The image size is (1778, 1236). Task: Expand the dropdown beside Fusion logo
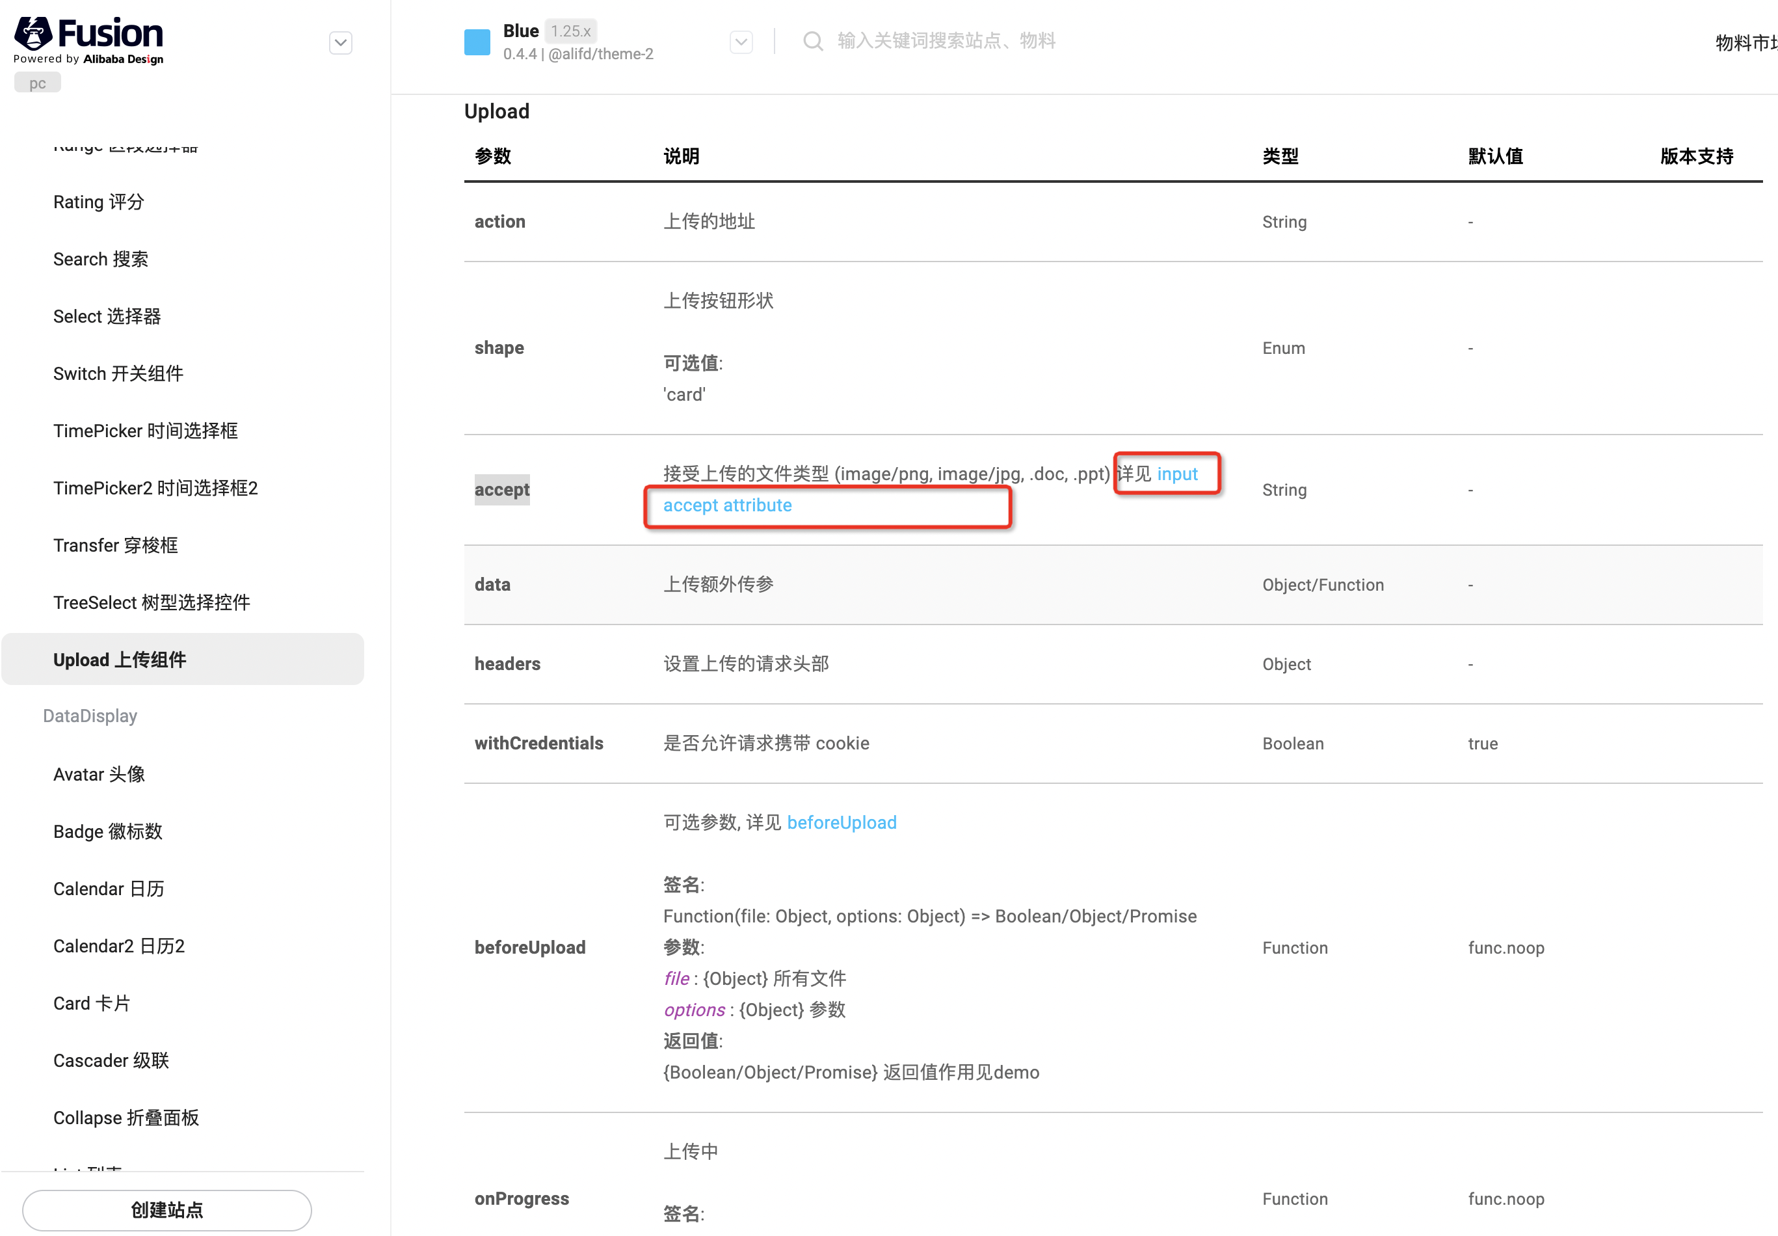tap(341, 42)
